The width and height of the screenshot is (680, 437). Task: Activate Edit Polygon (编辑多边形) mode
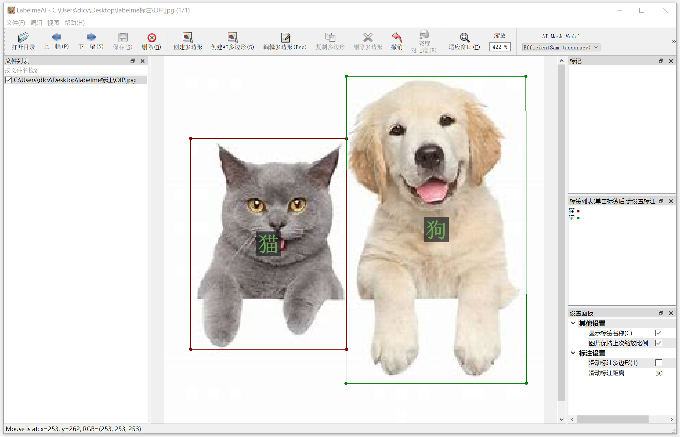[285, 38]
